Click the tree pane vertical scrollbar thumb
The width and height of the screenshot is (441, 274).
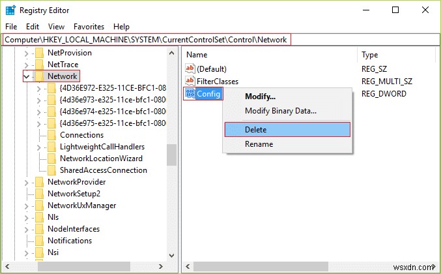tap(172, 155)
